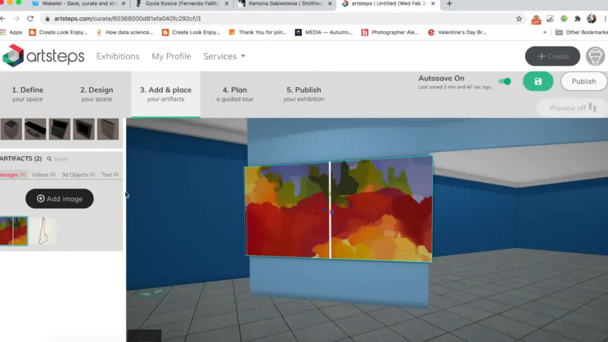Open the globe browser extension icon

tap(564, 19)
